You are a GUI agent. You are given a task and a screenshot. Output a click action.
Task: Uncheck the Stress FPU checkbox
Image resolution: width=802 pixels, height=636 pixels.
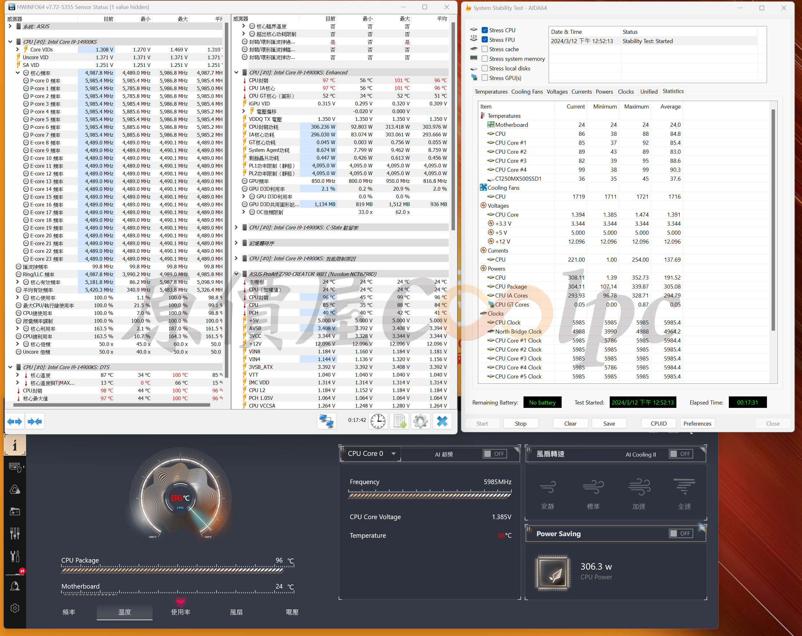pyautogui.click(x=485, y=40)
